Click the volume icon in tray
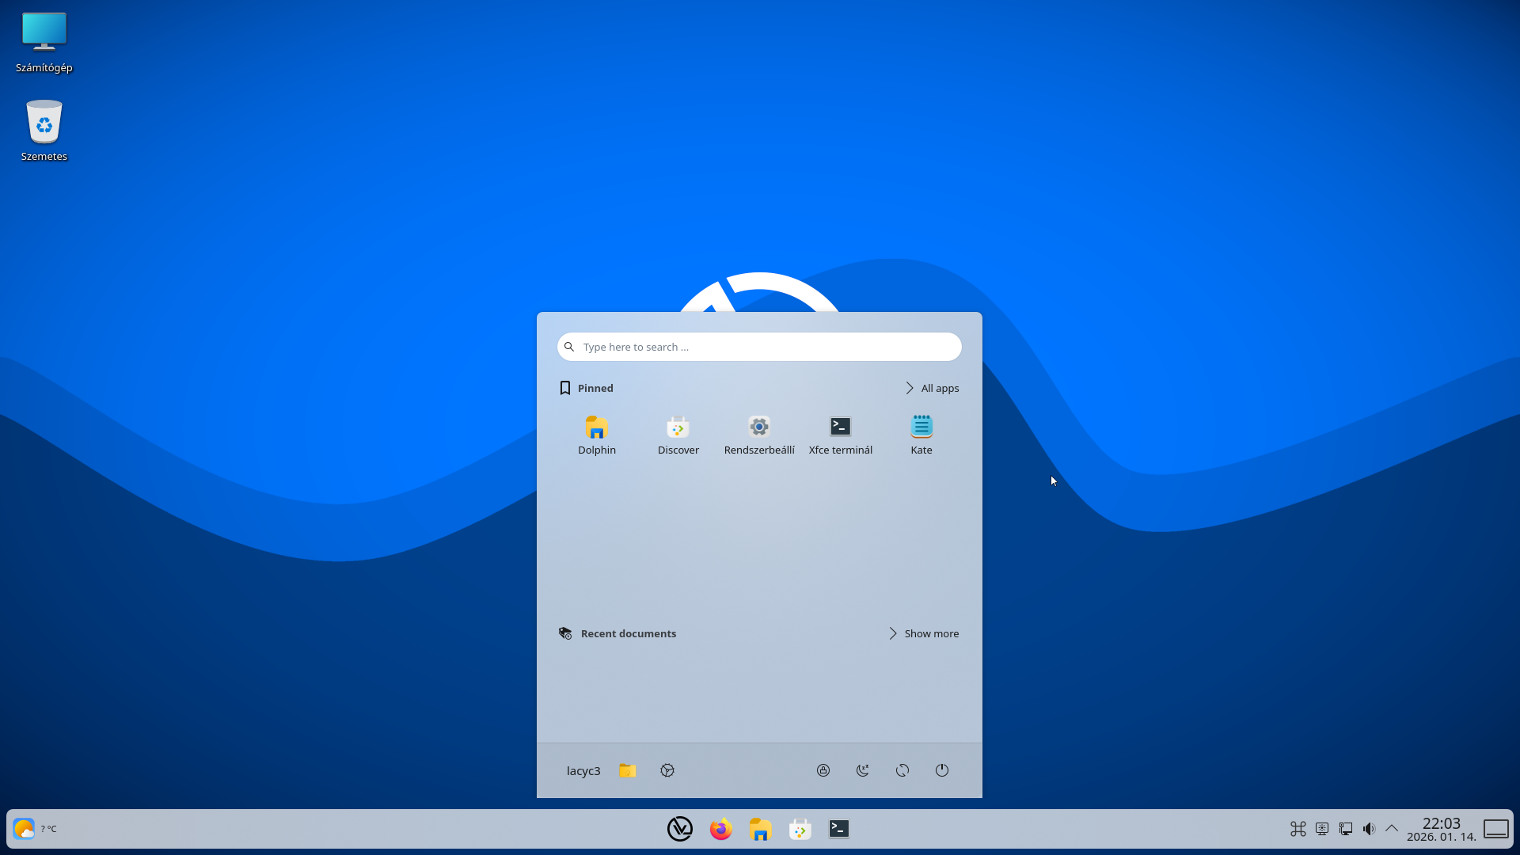 [x=1369, y=829]
